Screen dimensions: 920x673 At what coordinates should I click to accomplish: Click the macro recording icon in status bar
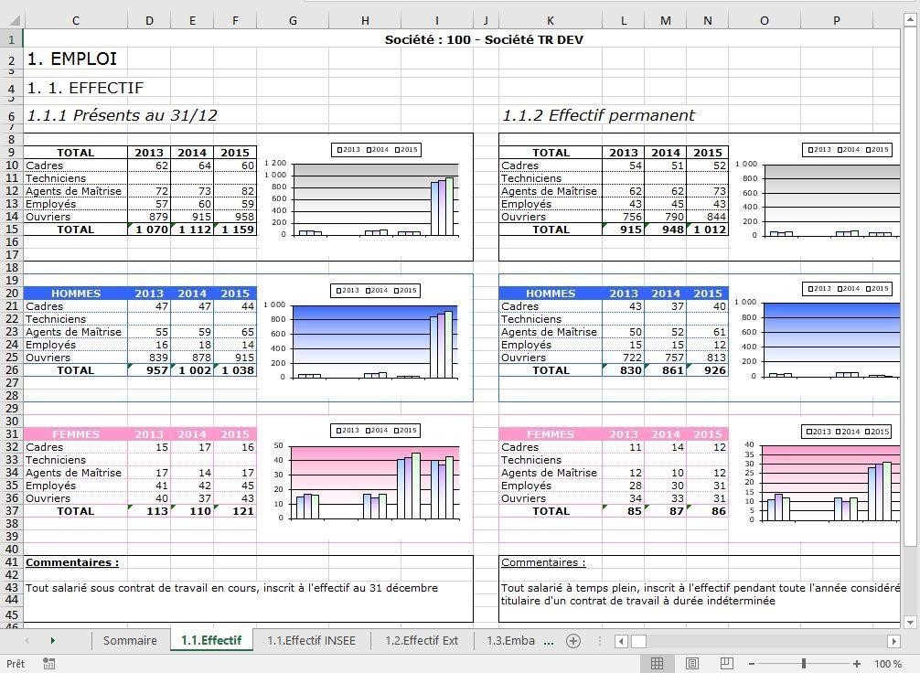(x=49, y=664)
